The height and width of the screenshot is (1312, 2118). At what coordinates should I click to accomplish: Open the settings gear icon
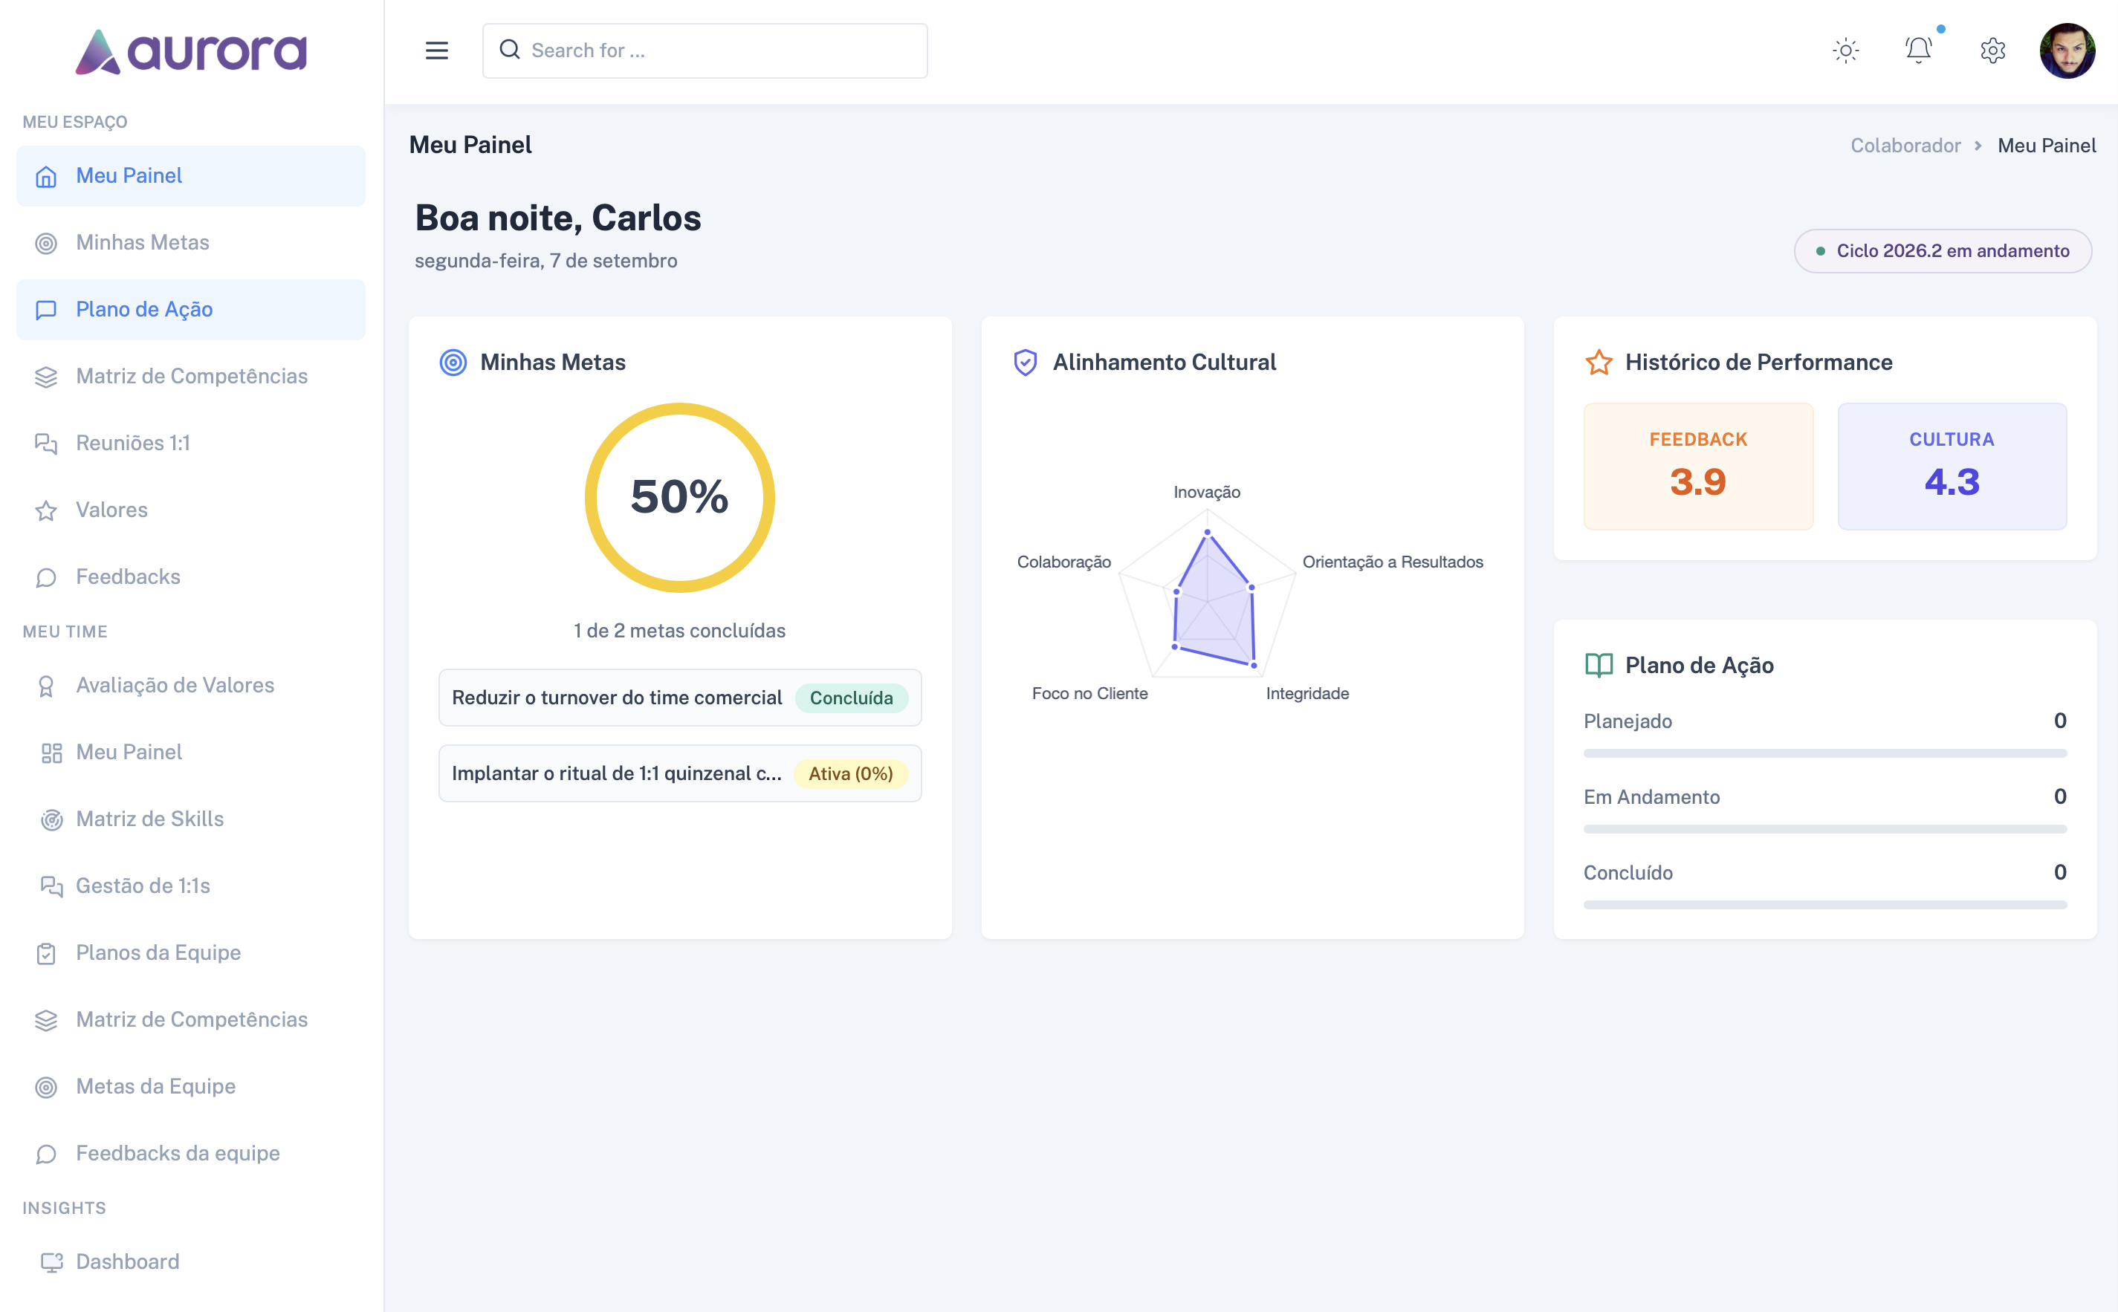click(1992, 51)
